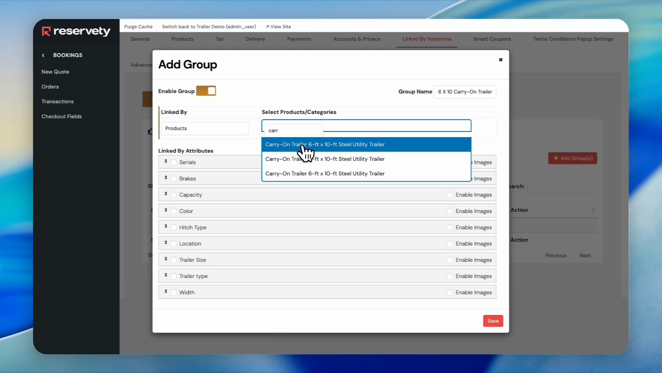Click the sort handle for Hitch Type
Image resolution: width=662 pixels, height=373 pixels.
tap(166, 226)
